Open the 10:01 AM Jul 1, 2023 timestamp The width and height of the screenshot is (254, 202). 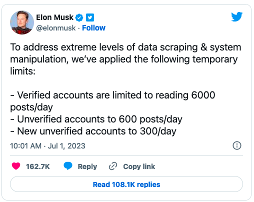(47, 146)
